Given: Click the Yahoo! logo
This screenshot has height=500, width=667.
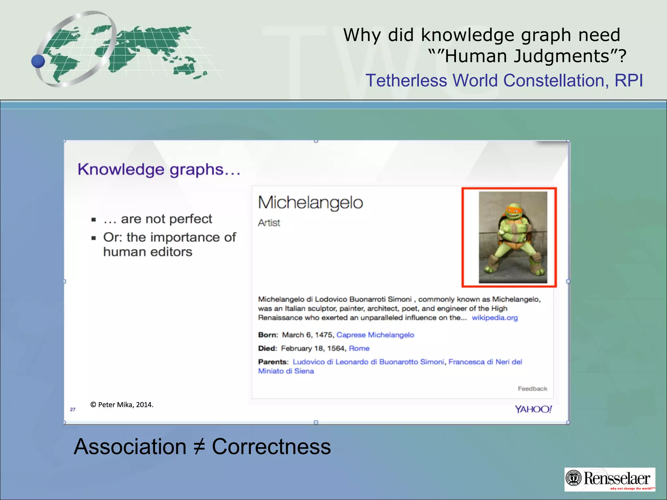Looking at the screenshot, I should (533, 409).
